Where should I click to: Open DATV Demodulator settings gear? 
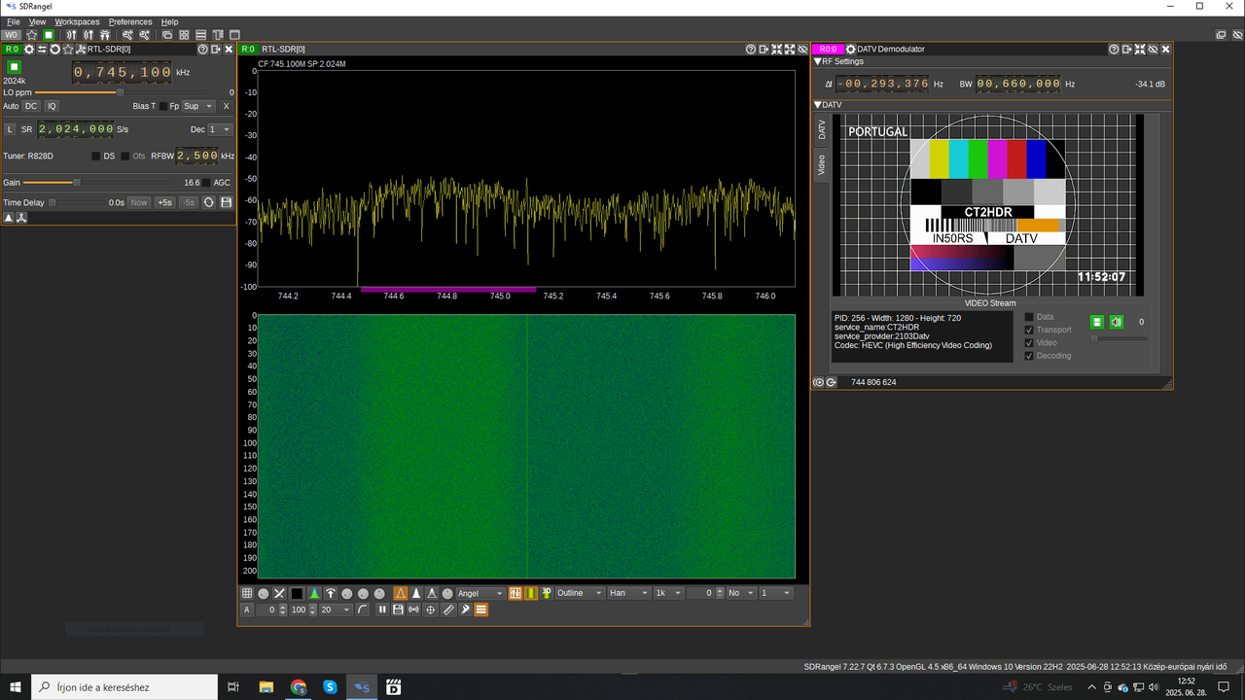pos(850,49)
